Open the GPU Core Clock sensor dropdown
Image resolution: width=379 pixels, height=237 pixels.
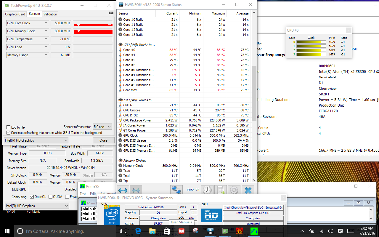click(46, 23)
